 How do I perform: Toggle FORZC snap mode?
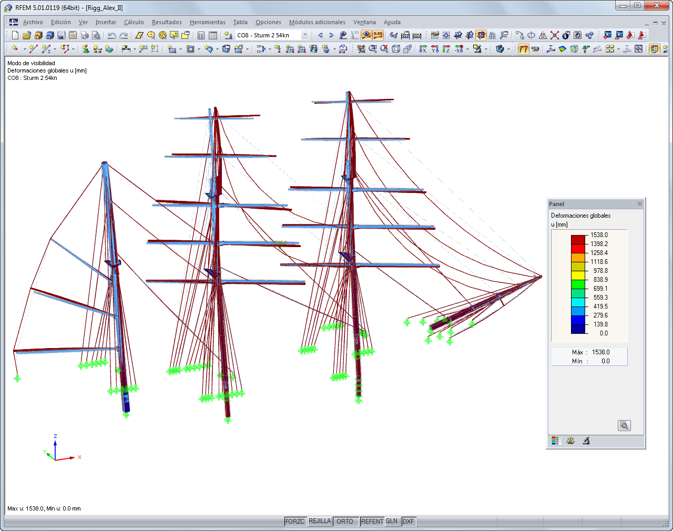tap(295, 522)
